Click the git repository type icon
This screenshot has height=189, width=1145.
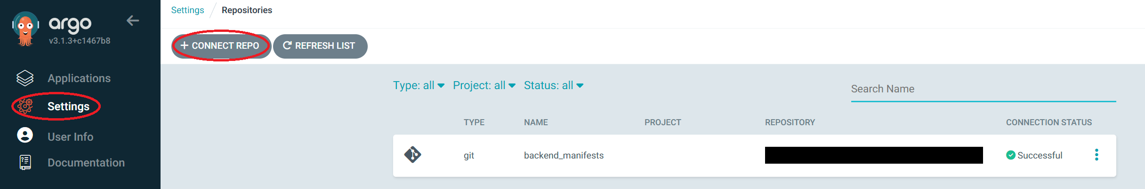tap(412, 155)
